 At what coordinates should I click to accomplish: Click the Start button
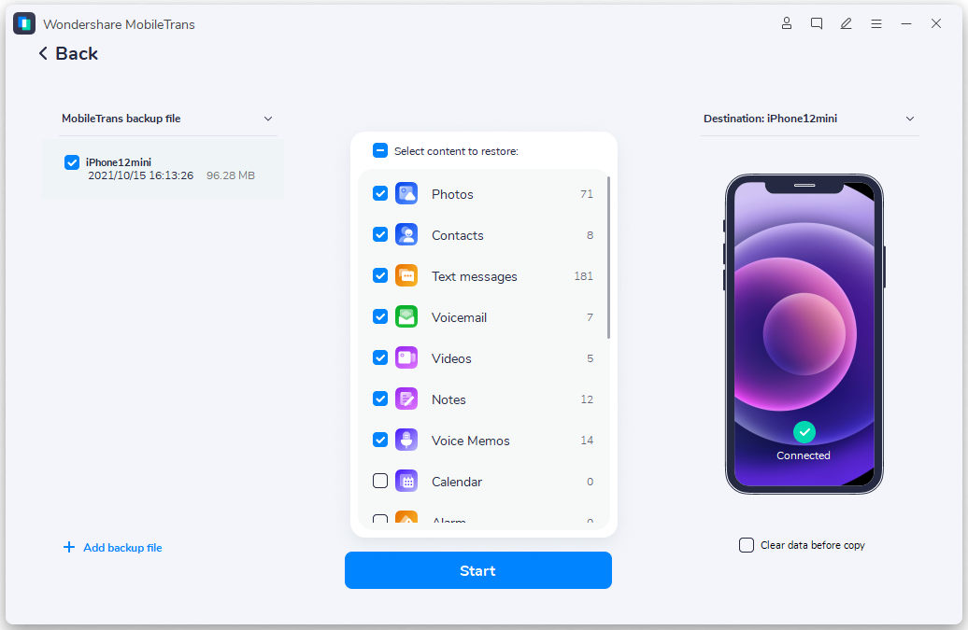[x=477, y=570]
